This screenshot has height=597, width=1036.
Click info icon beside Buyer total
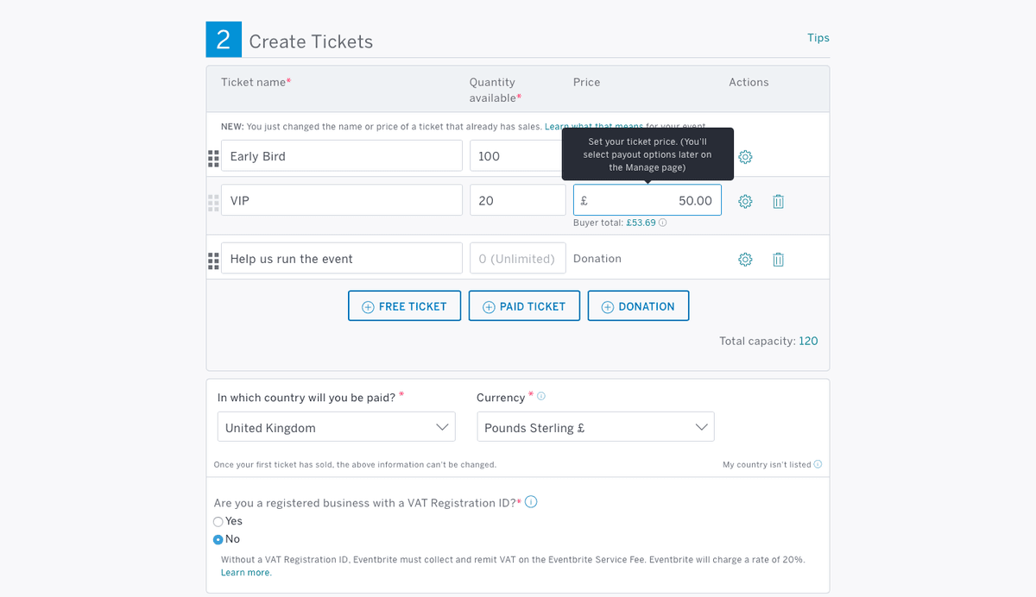tap(663, 223)
